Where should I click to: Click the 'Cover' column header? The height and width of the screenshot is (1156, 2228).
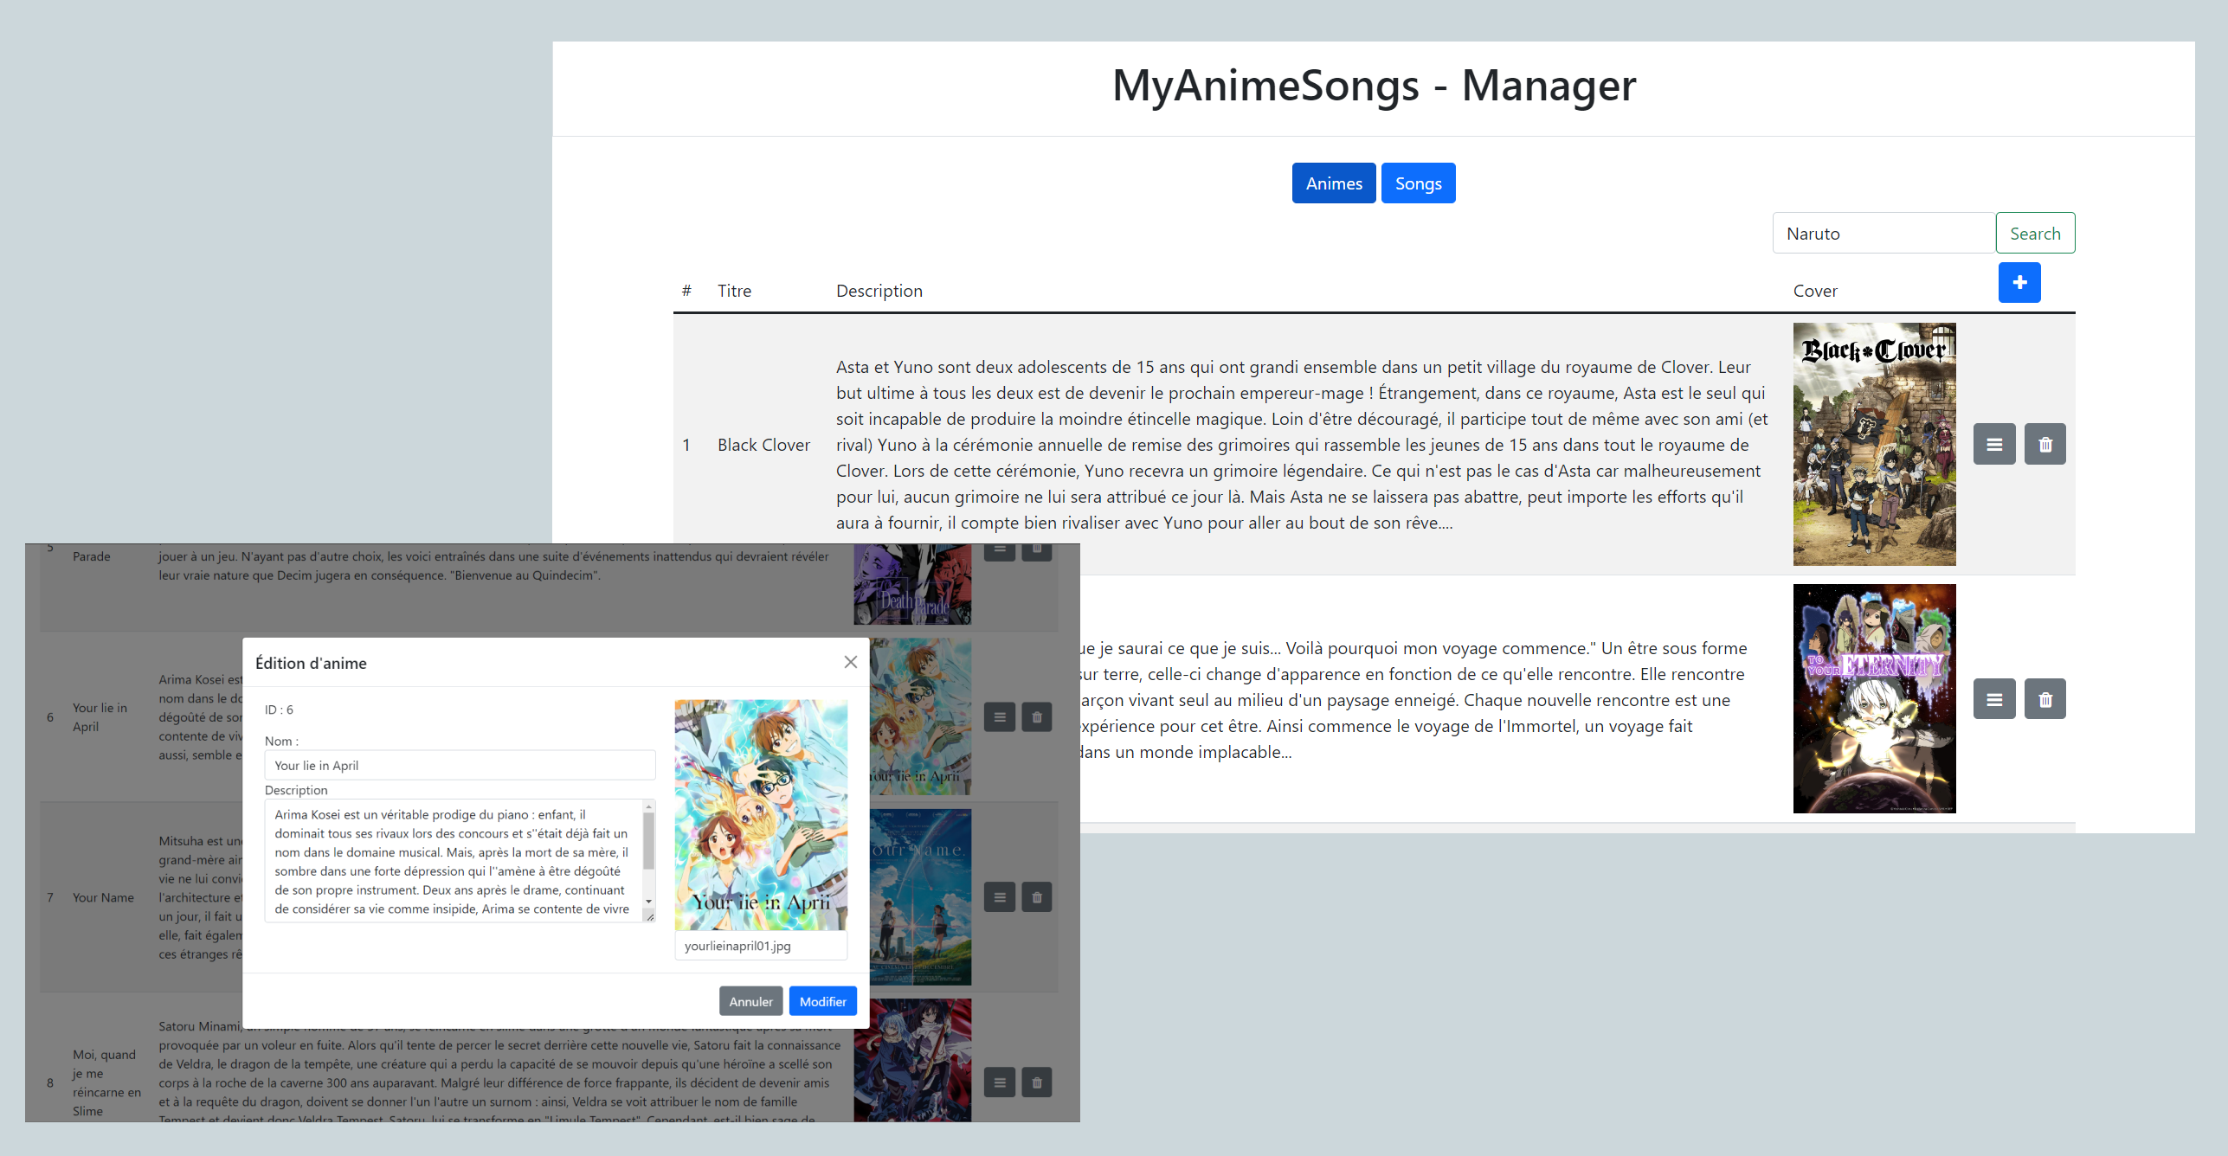[1815, 291]
